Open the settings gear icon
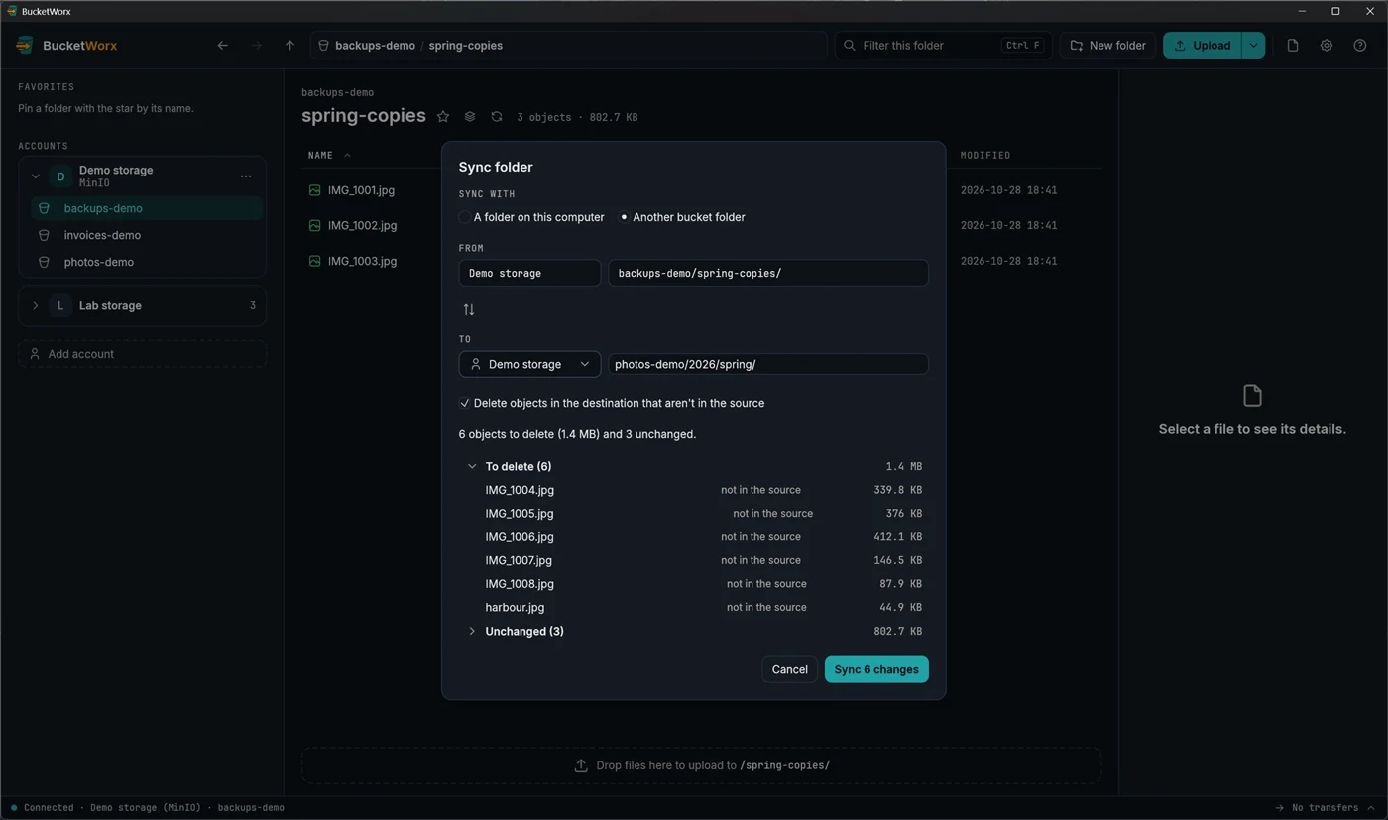The image size is (1388, 820). point(1327,46)
